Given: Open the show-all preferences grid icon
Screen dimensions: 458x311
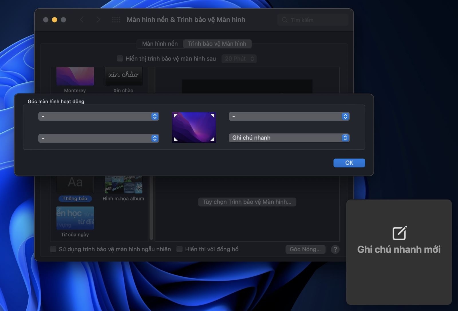Looking at the screenshot, I should [116, 20].
